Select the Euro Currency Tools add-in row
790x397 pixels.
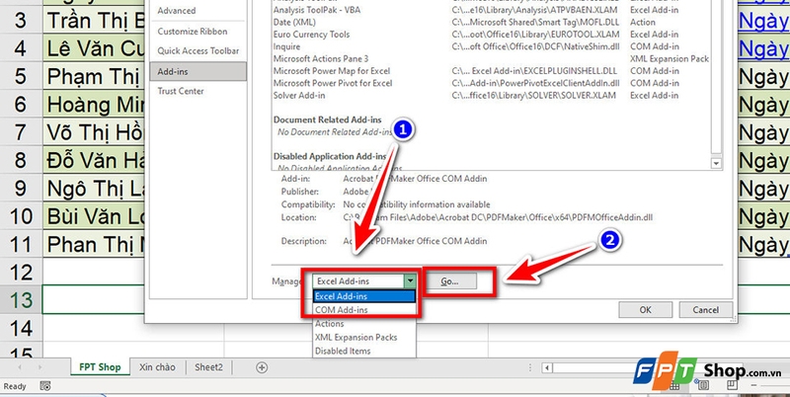pos(491,35)
